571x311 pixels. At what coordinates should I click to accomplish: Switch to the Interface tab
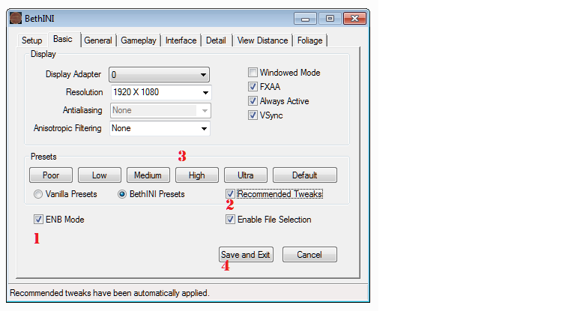pyautogui.click(x=181, y=40)
